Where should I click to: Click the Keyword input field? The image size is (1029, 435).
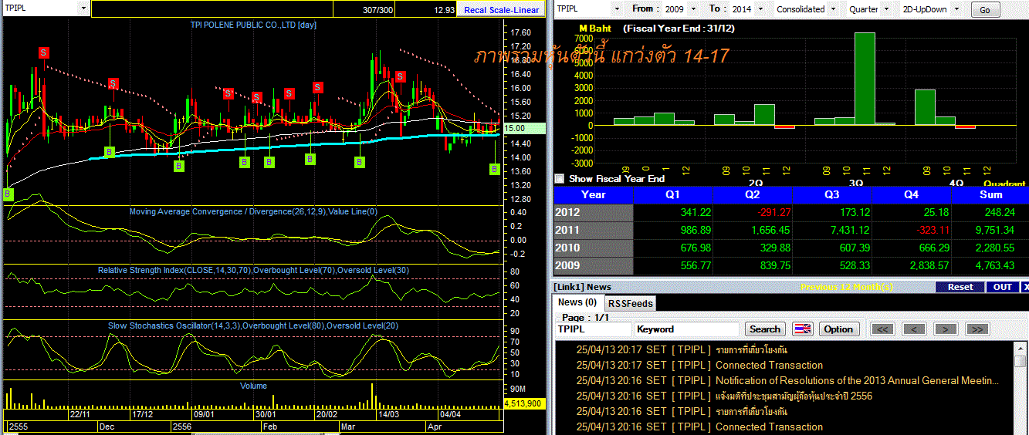point(686,329)
